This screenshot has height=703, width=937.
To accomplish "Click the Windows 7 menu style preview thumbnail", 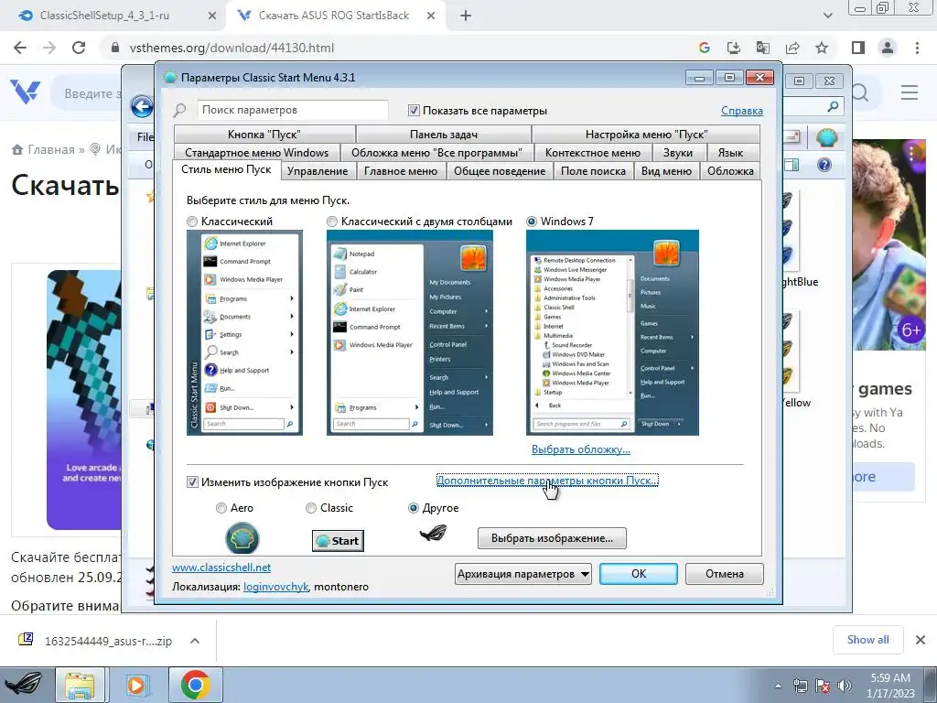I will point(612,333).
